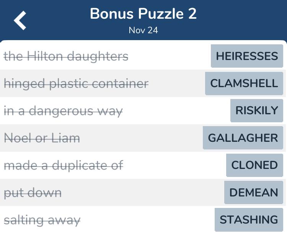Choose the 'Noel or Liam' clue
The image size is (287, 232).
point(42,138)
